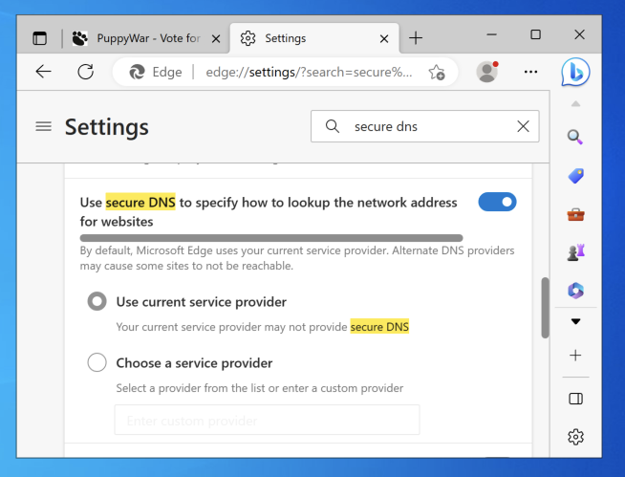This screenshot has width=625, height=477.
Task: Clear the secure dns search text
Action: tap(523, 126)
